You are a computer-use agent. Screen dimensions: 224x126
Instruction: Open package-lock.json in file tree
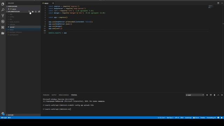(15, 32)
